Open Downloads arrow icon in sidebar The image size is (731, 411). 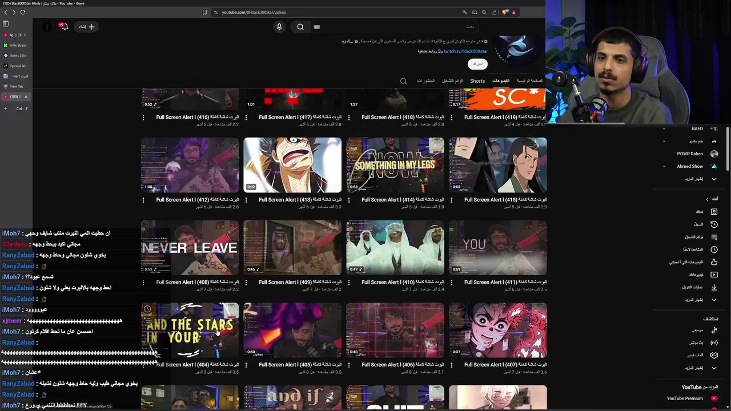714,287
